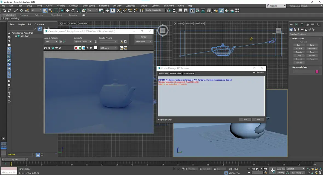The width and height of the screenshot is (323, 175).
Task: Click the pink object color swatch
Action: 317,72
